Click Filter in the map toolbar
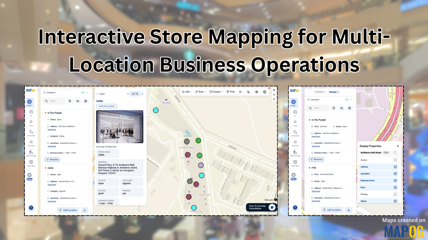 tap(231, 92)
